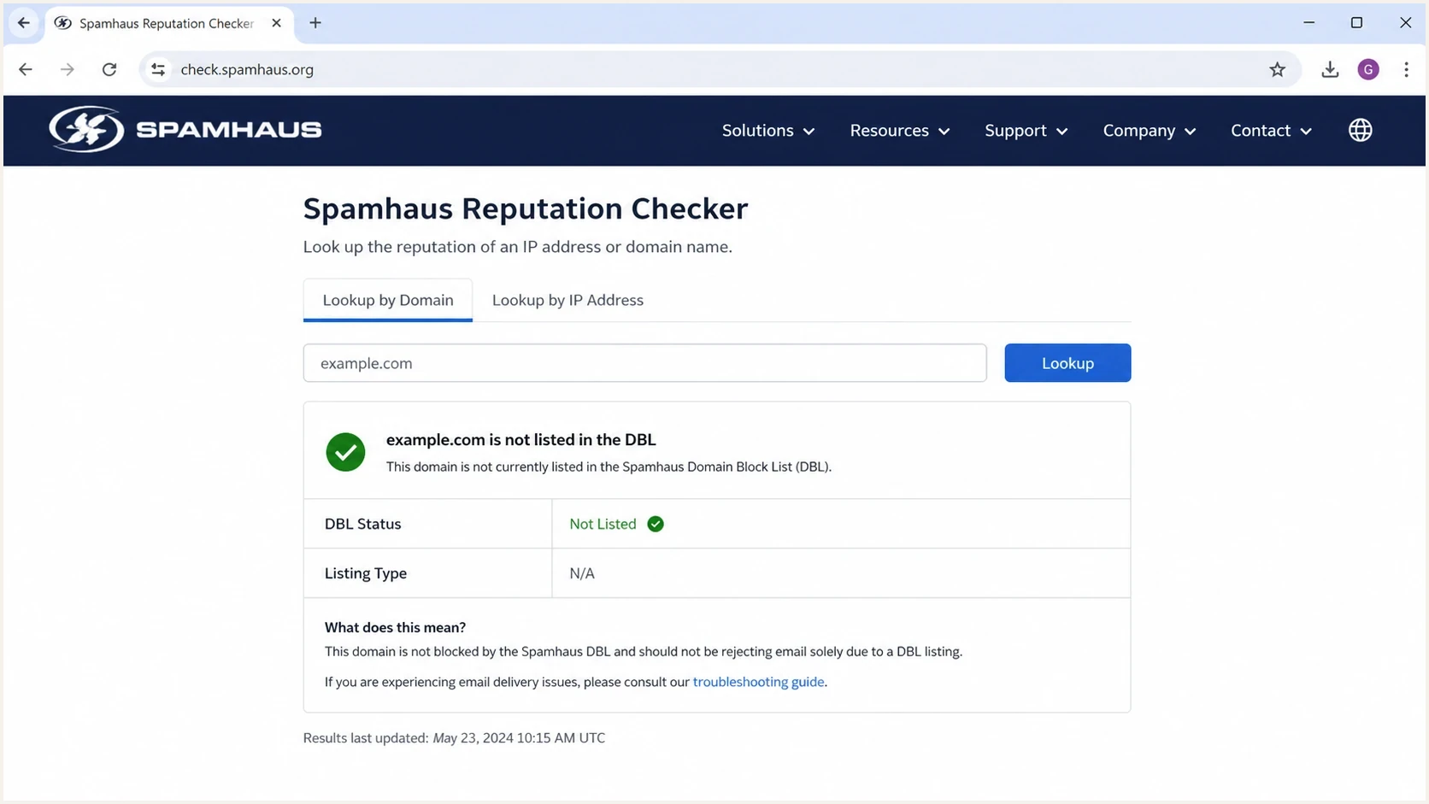Screen dimensions: 1429x804
Task: Open site information icon in address bar
Action: click(x=158, y=69)
